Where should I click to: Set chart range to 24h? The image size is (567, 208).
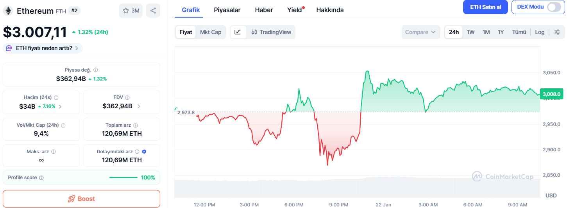pos(454,32)
